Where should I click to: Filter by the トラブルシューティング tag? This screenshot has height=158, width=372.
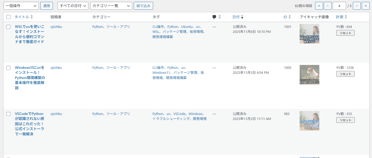point(171,119)
